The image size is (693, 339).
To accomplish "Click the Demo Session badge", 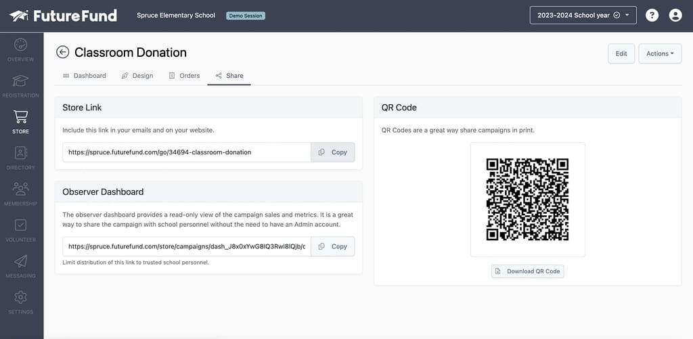I will pyautogui.click(x=246, y=16).
